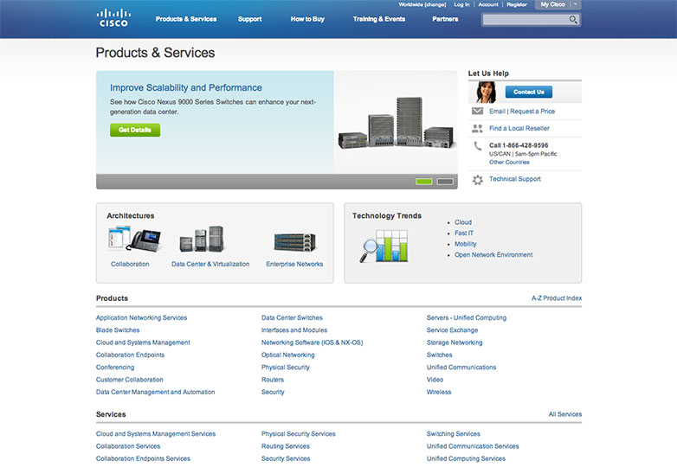Click the Register link
Screen dimensions: 677x467
517,4
